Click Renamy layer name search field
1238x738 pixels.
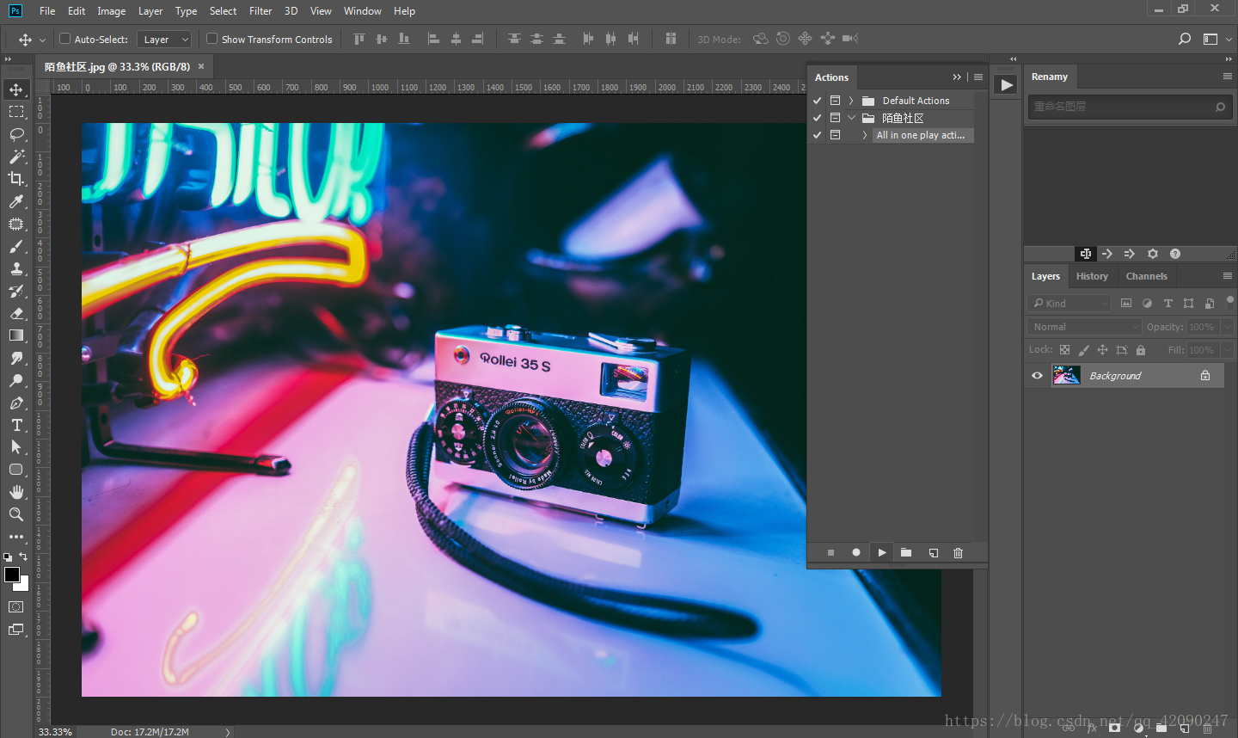[x=1130, y=107]
